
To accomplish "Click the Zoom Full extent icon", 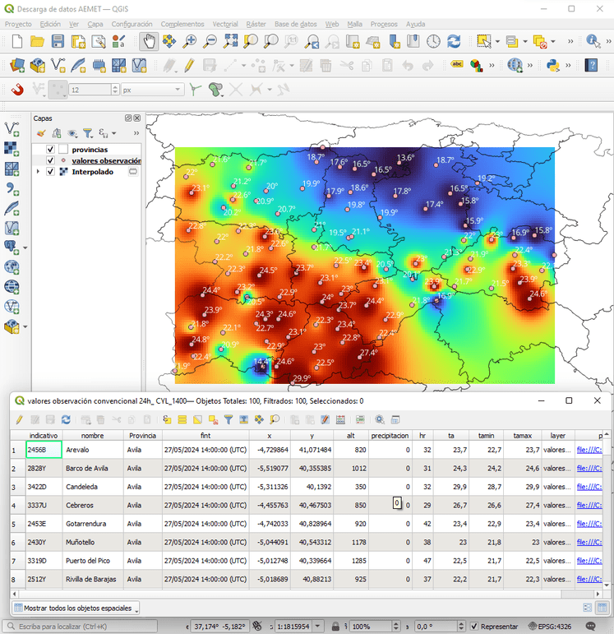I will click(x=230, y=41).
